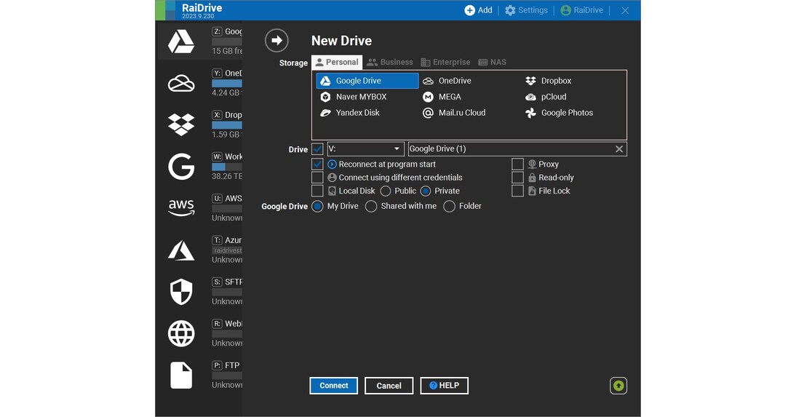796x417 pixels.
Task: Click the AWS icon in sidebar
Action: 181,208
